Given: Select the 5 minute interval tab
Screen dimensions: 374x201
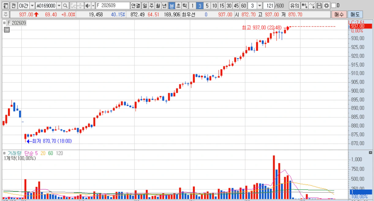Looking at the screenshot, I should 207,6.
